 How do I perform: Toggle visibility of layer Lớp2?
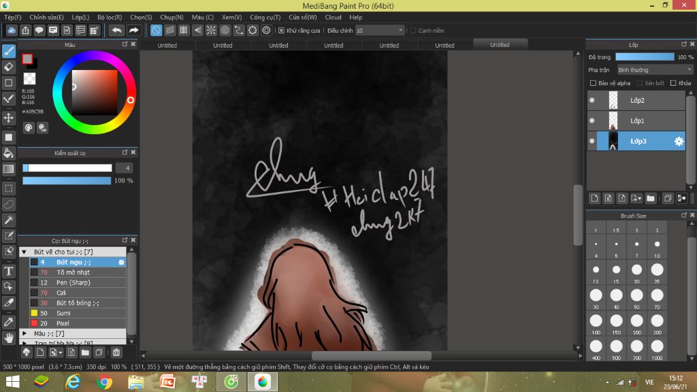[592, 101]
